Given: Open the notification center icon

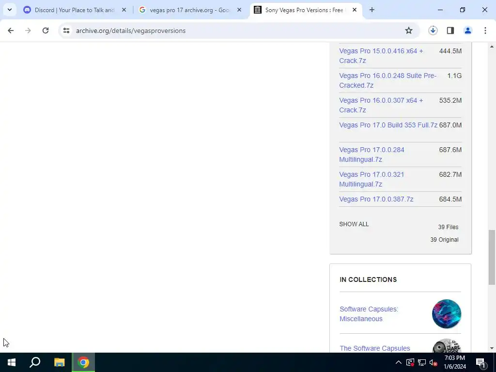Looking at the screenshot, I should click(480, 362).
